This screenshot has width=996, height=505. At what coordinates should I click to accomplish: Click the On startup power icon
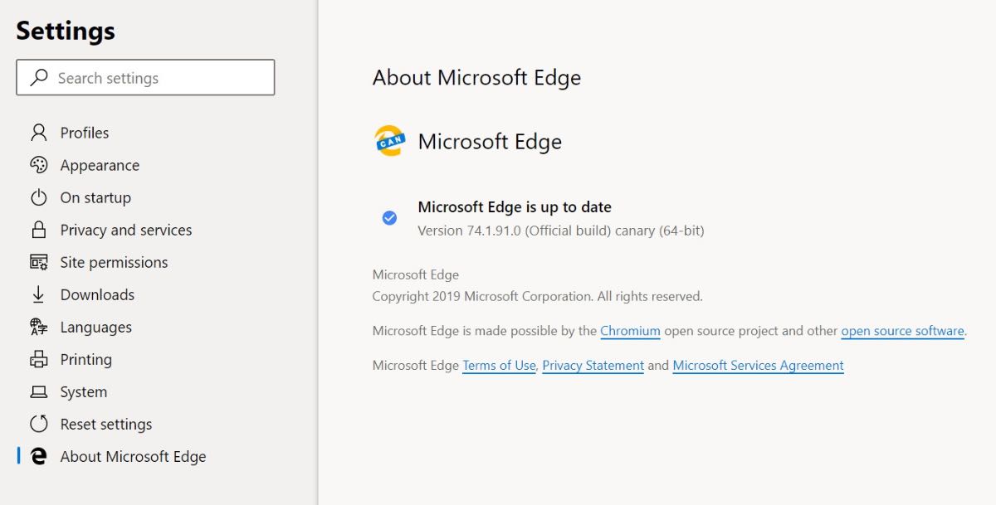click(38, 197)
